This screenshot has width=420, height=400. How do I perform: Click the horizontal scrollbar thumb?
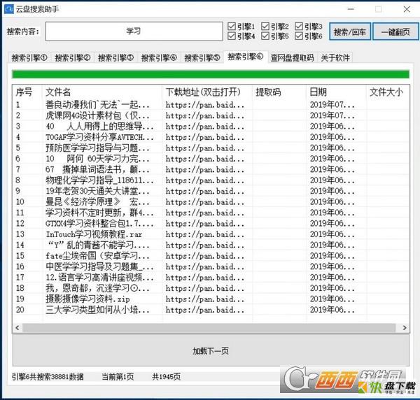tap(209, 327)
